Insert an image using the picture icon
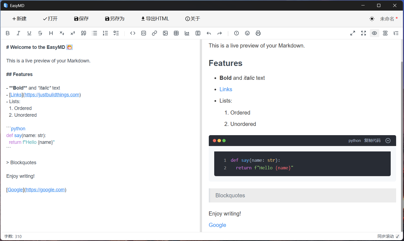 pyautogui.click(x=165, y=33)
